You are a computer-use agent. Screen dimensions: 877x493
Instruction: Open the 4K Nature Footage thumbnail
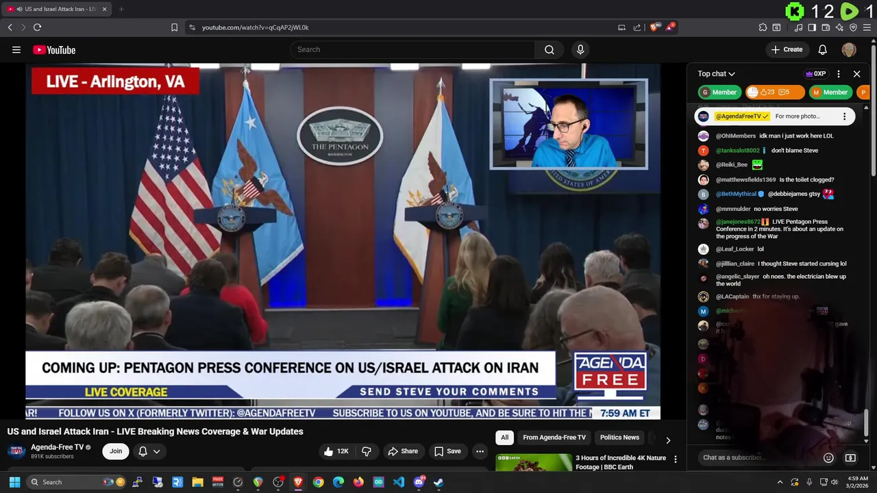pyautogui.click(x=534, y=463)
